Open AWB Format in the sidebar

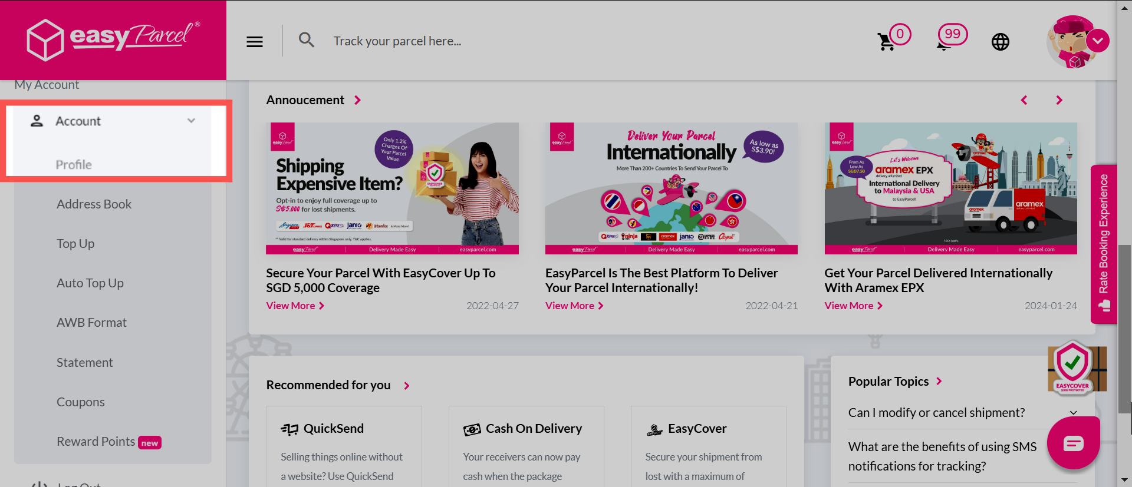click(x=91, y=323)
